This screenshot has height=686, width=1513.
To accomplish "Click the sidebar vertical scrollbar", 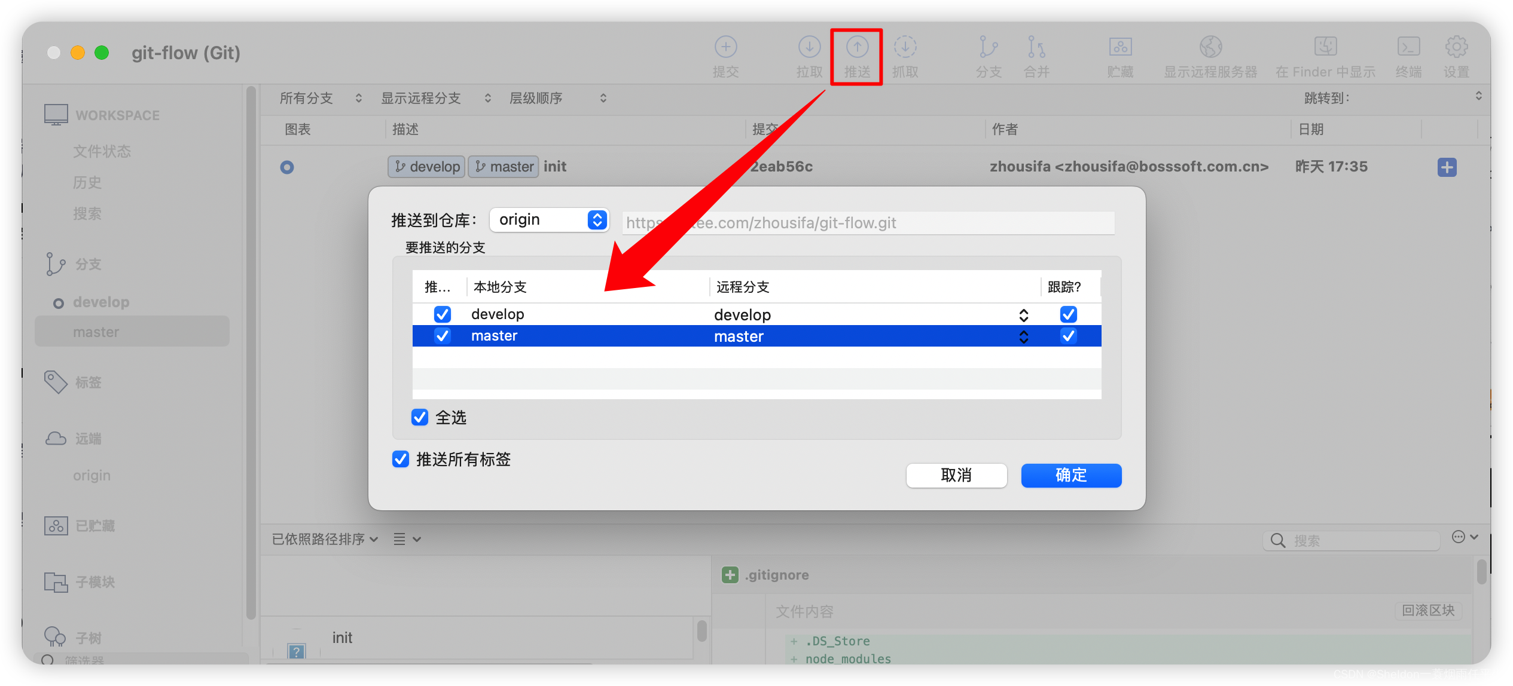I will click(x=251, y=353).
